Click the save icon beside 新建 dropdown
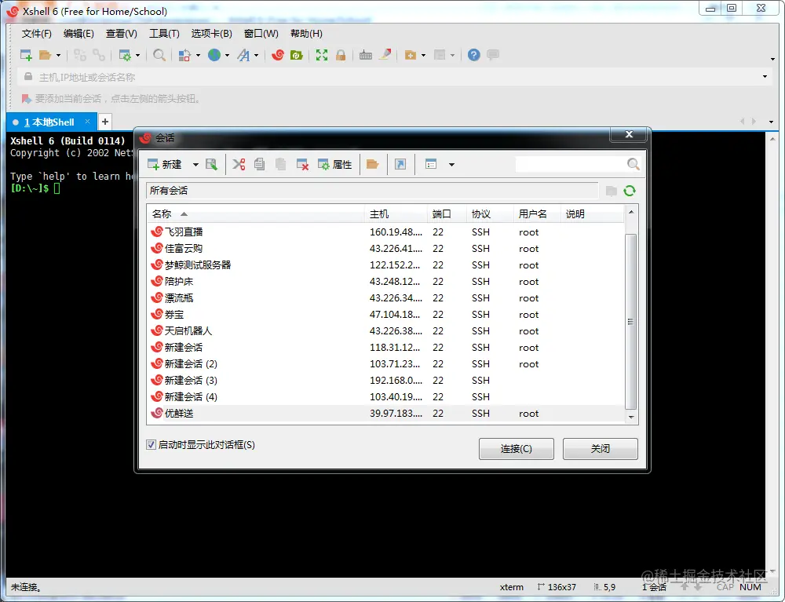Screen dimensions: 785x602 211,164
